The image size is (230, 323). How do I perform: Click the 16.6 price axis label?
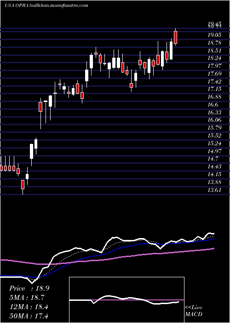click(213, 105)
